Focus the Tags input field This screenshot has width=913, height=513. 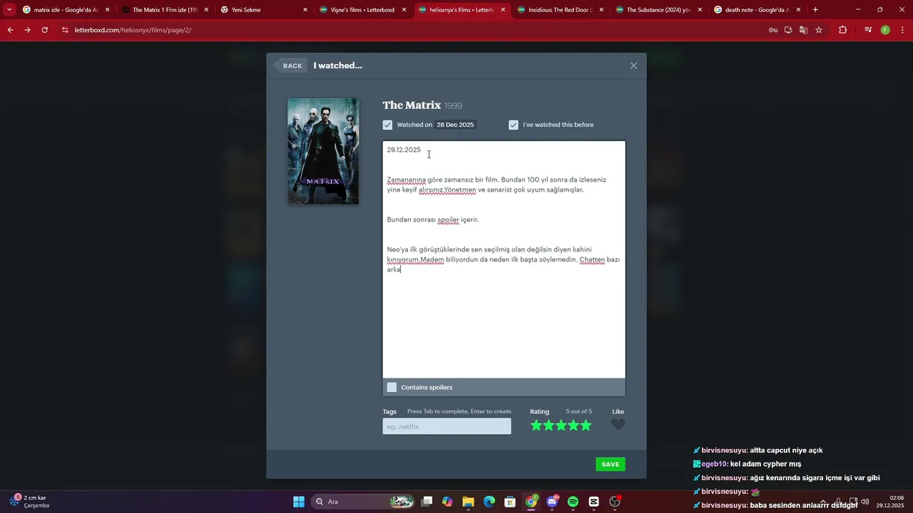pyautogui.click(x=447, y=426)
